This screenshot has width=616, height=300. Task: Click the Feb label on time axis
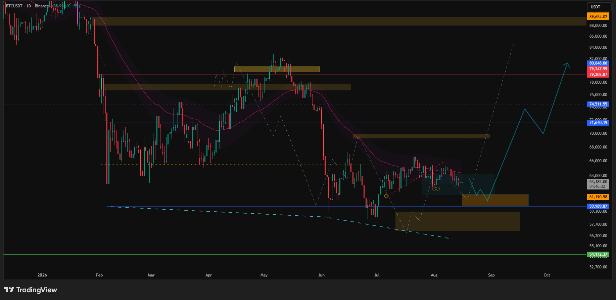[99, 275]
